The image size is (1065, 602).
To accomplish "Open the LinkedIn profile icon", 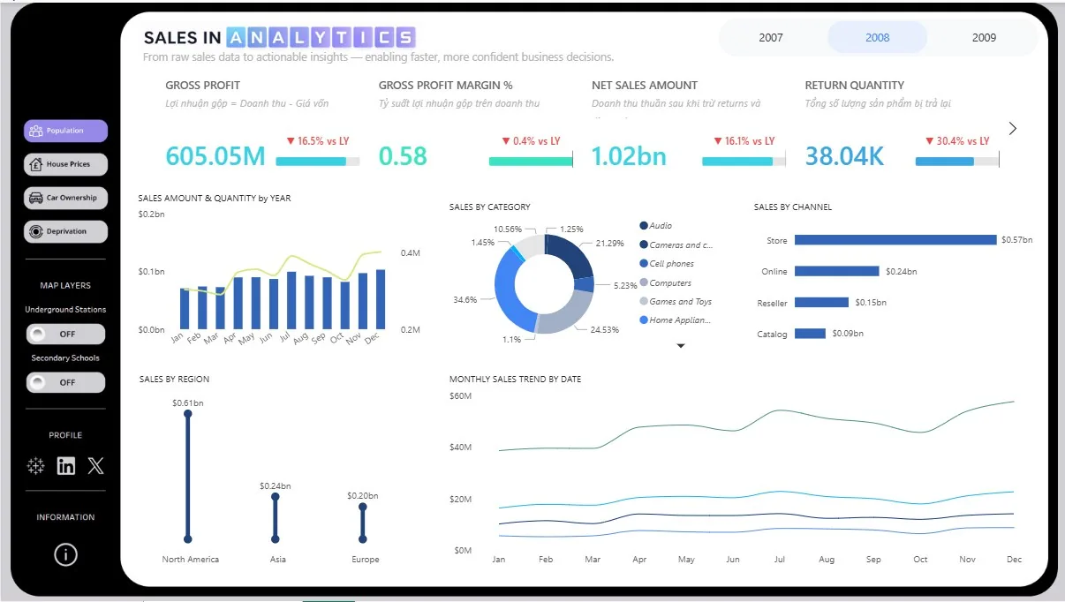I will coord(66,466).
